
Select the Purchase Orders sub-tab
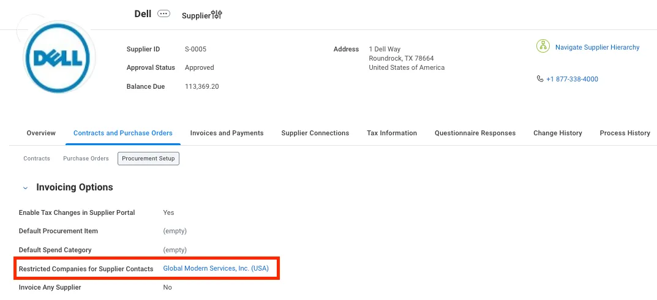click(86, 159)
